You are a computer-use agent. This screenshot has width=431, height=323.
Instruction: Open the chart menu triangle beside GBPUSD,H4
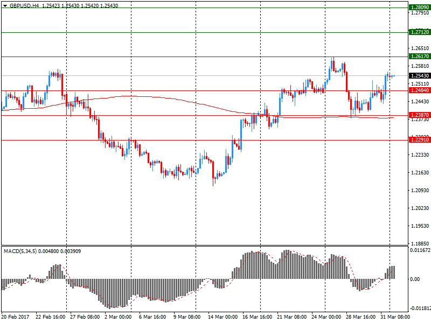pos(5,6)
